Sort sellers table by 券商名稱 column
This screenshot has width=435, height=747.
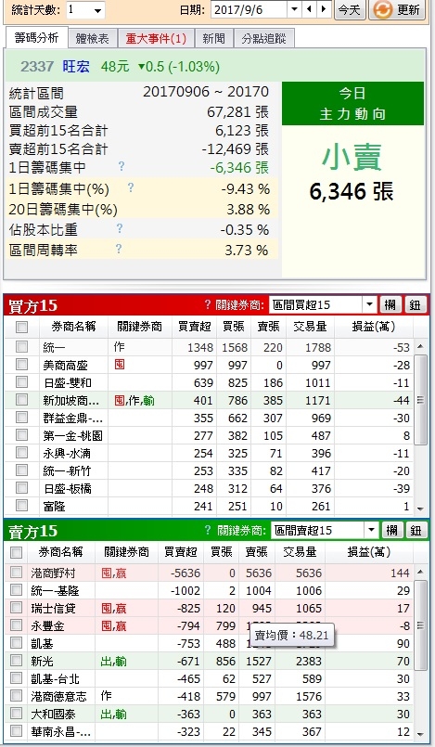point(60,552)
